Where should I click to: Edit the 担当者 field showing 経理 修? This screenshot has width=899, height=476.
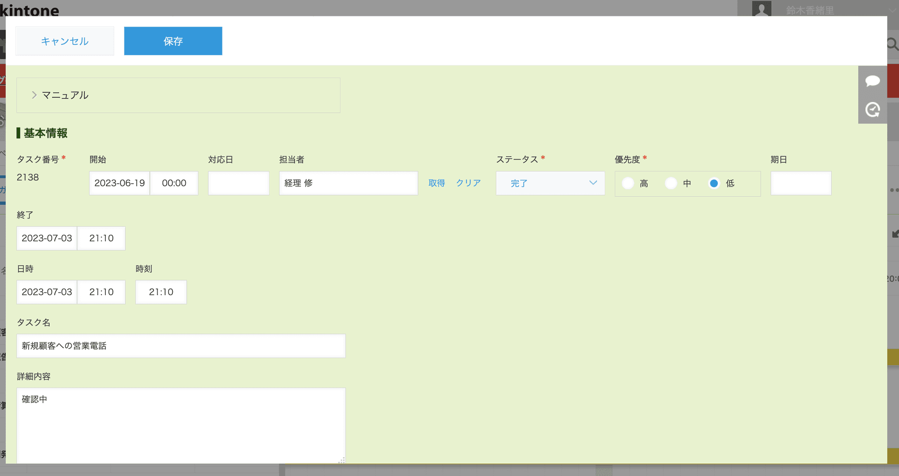click(348, 183)
